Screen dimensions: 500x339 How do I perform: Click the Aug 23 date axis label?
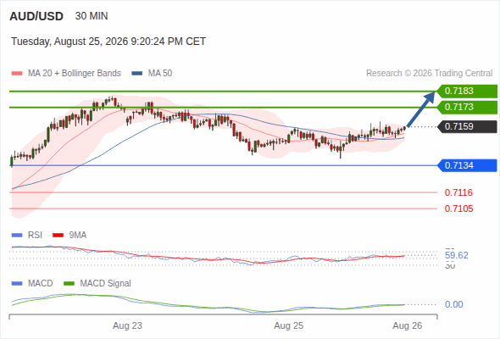coord(127,325)
